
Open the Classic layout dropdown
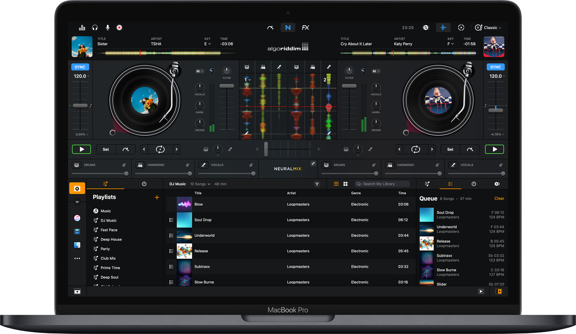point(488,28)
